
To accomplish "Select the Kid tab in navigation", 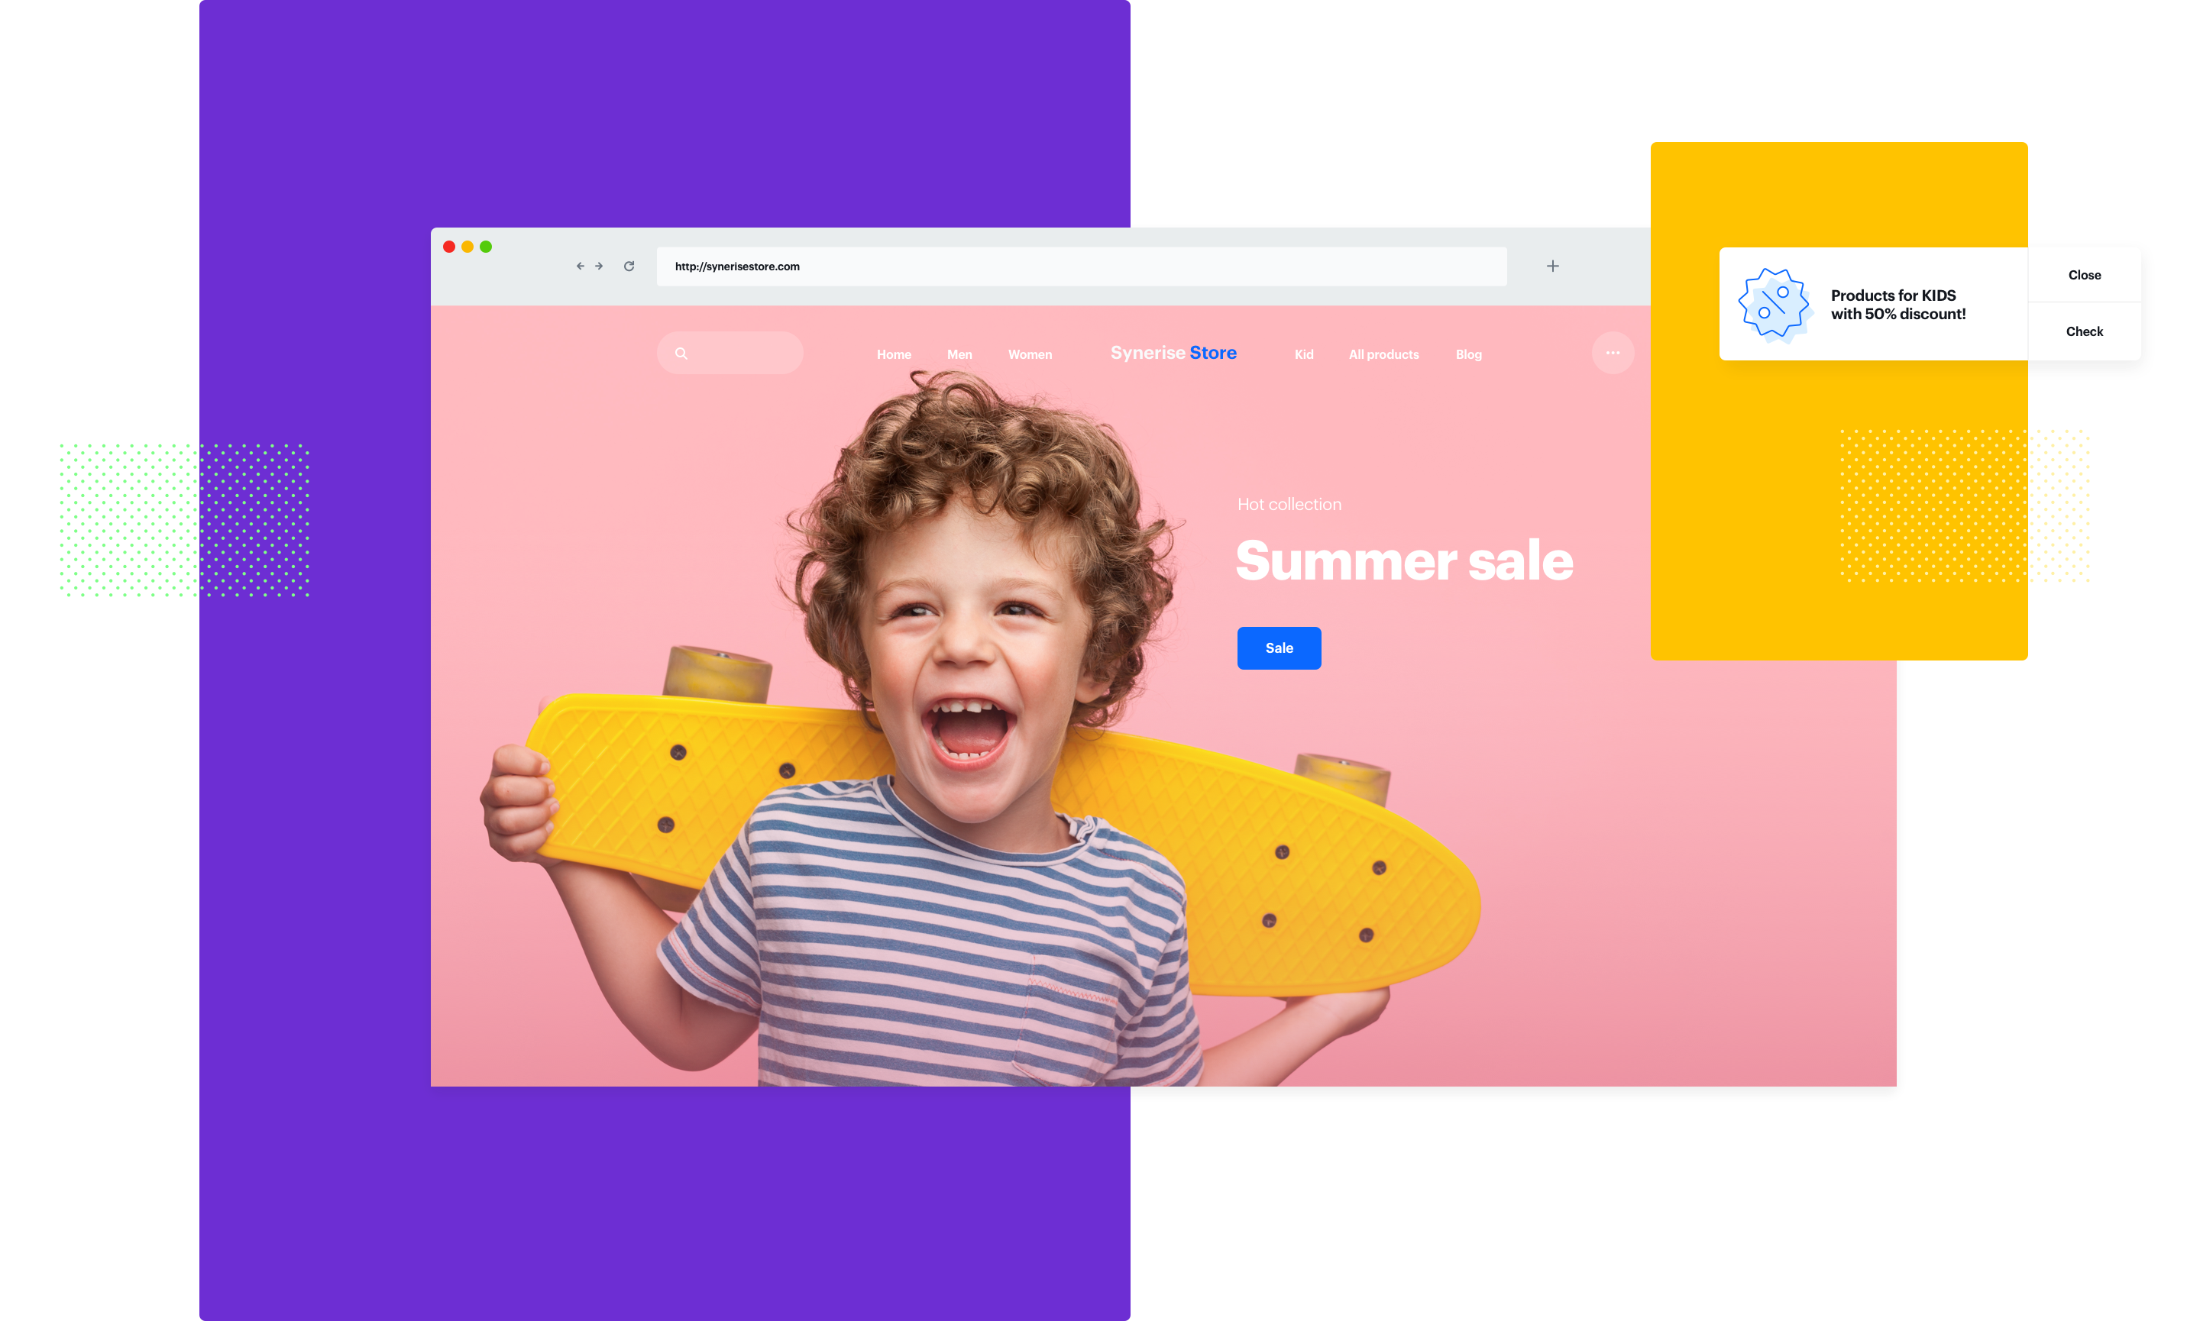I will (x=1301, y=354).
